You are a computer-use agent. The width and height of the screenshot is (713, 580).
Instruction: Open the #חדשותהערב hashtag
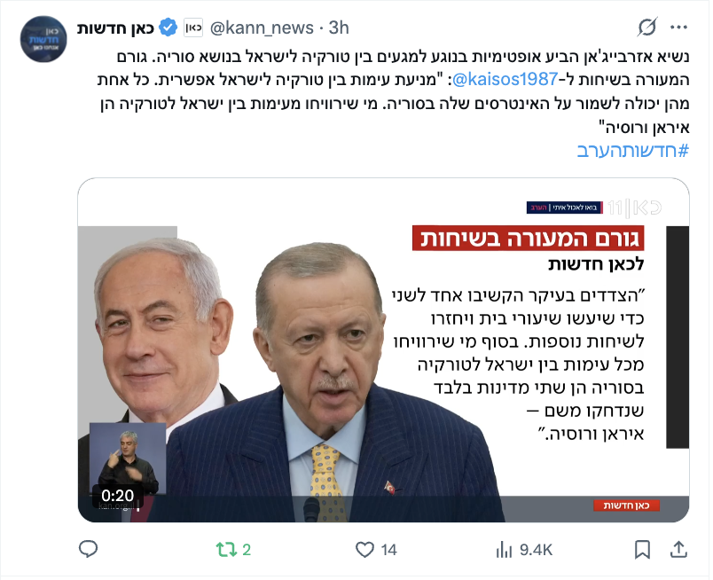pos(633,151)
